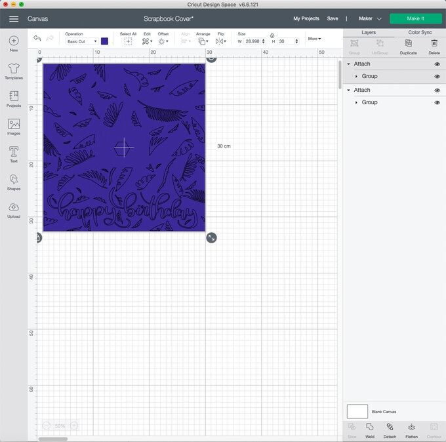The height and width of the screenshot is (442, 446).
Task: Select the purple happy birthday design
Action: click(x=124, y=148)
